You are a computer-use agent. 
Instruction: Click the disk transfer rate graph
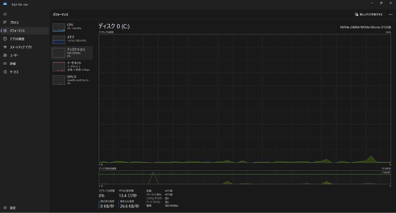[245, 177]
